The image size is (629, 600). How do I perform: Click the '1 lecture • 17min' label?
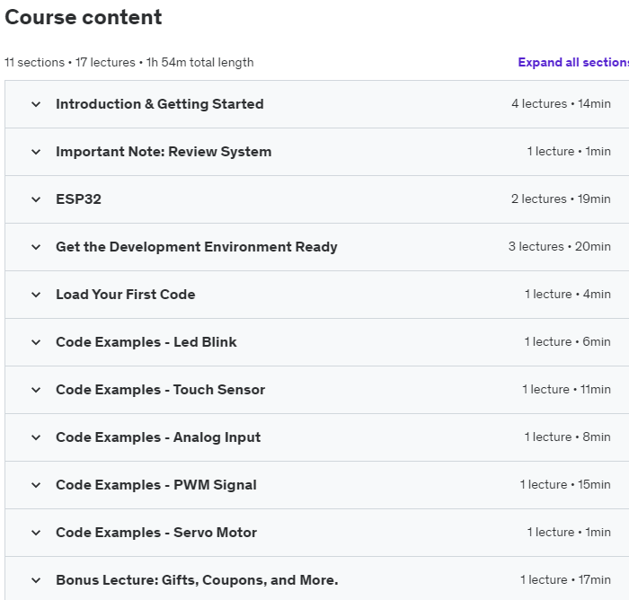pyautogui.click(x=565, y=580)
